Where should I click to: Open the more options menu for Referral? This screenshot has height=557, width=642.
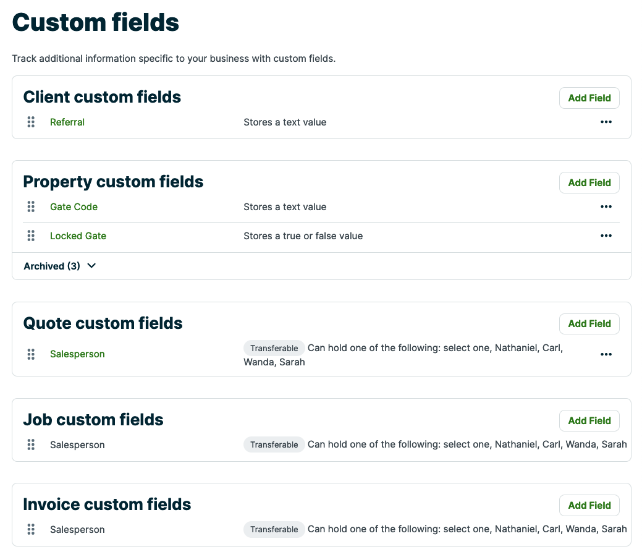[x=606, y=122]
